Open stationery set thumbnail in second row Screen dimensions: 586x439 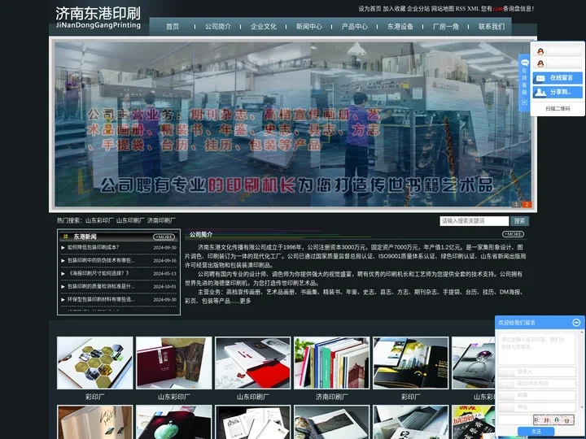[x=252, y=422]
